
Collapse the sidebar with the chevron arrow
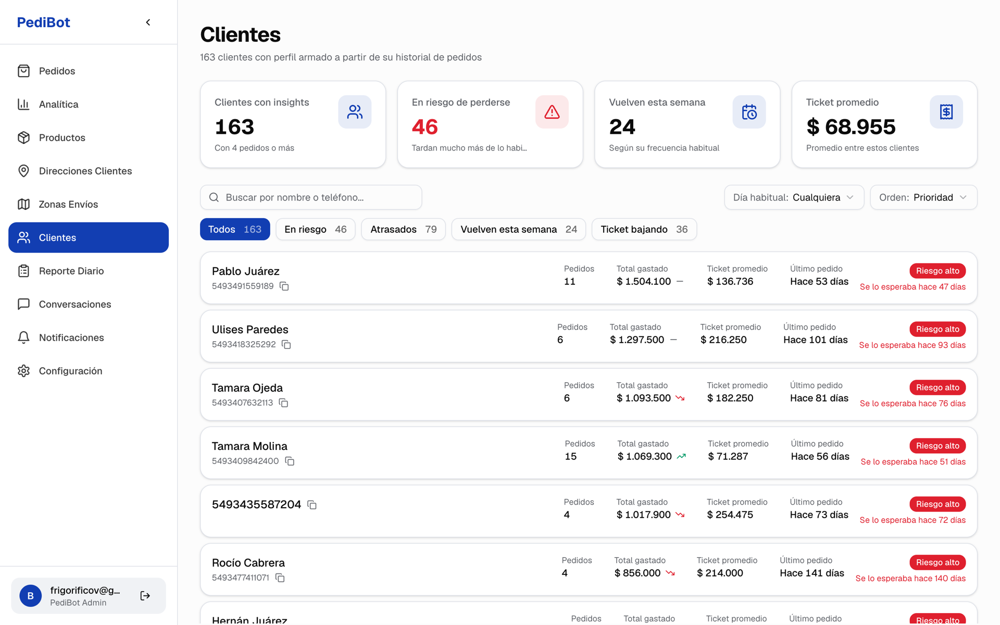tap(148, 22)
